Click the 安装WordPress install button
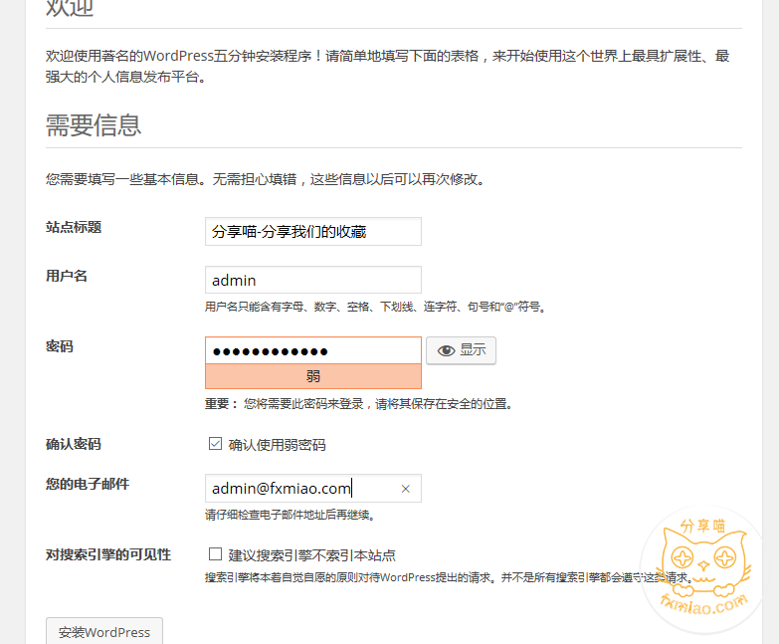The image size is (779, 644). click(104, 631)
